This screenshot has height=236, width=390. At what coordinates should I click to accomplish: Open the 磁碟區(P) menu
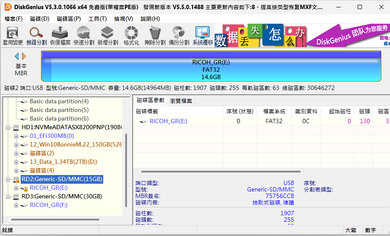point(69,19)
